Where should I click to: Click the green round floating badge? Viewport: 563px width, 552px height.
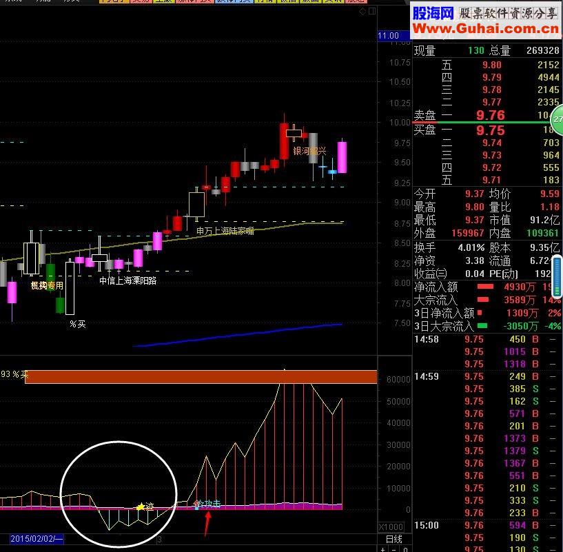557,120
